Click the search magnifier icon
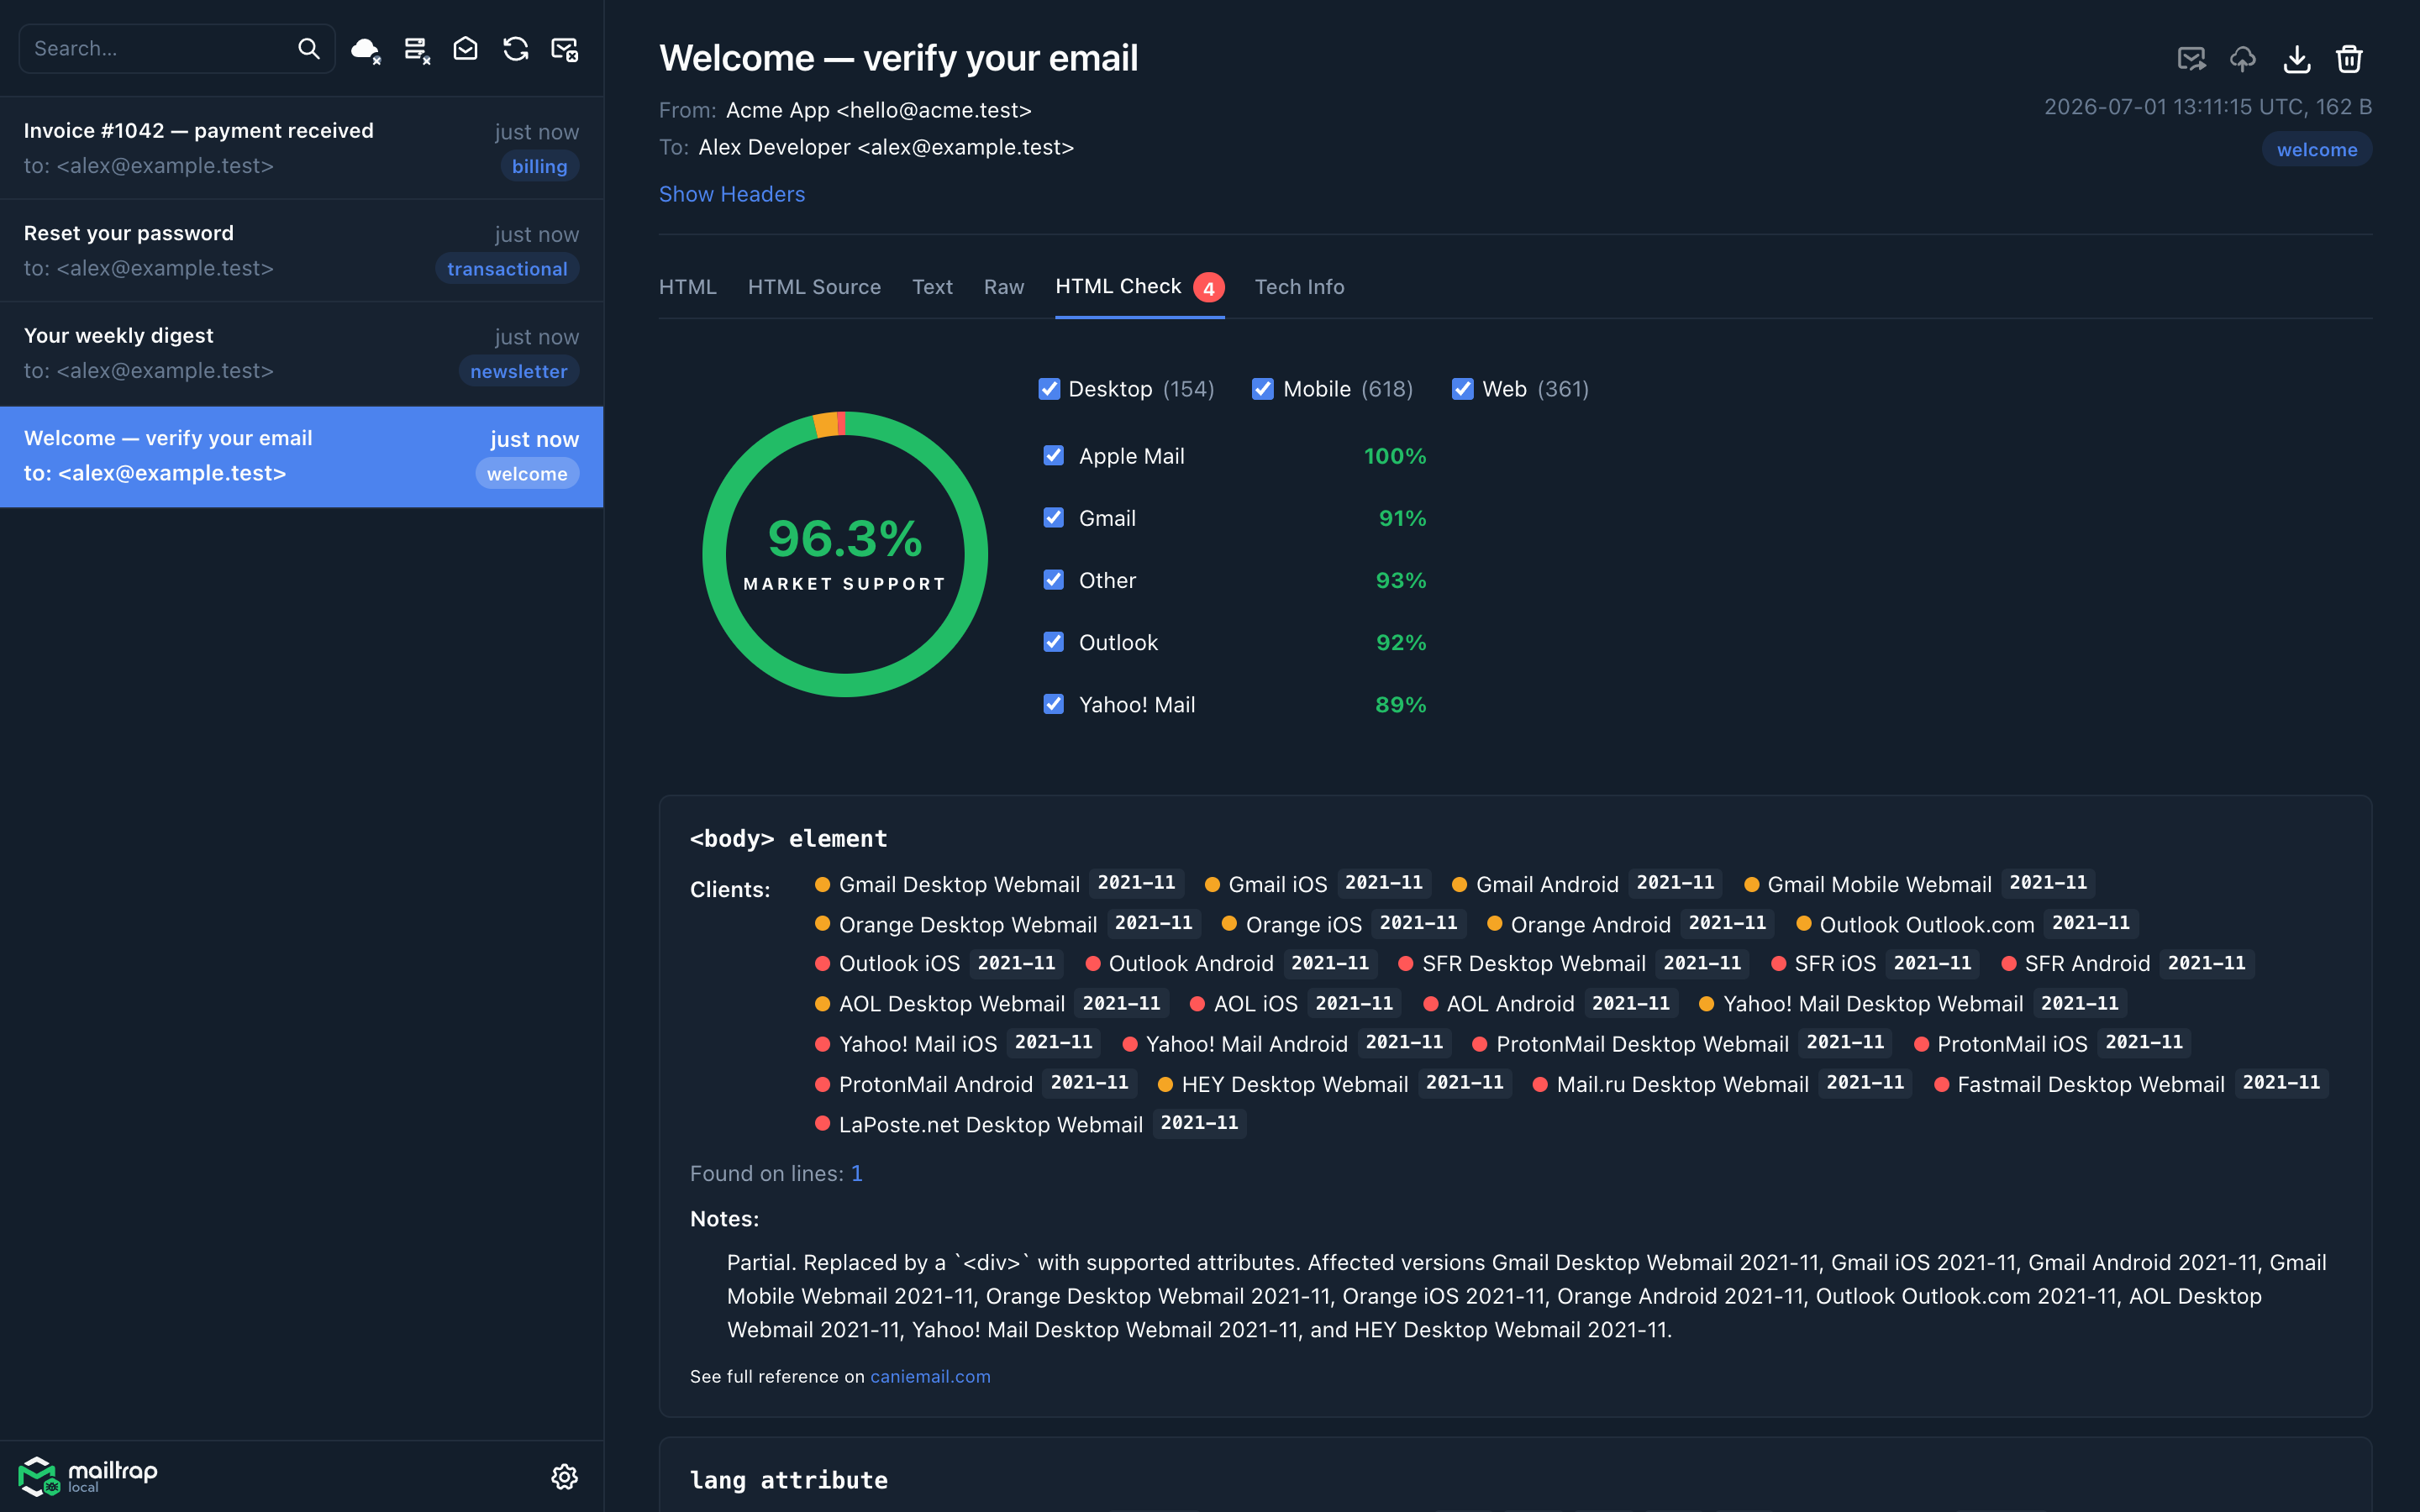This screenshot has height=1512, width=2420. [x=309, y=48]
